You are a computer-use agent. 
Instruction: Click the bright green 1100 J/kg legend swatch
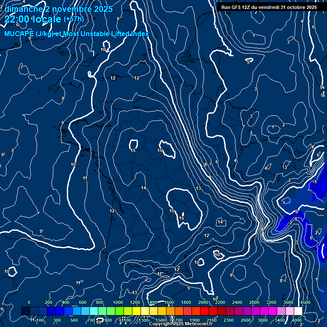(x=119, y=311)
